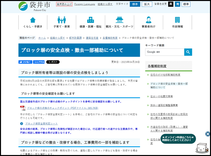Switch background color to blue (青)
The image size is (211, 156).
pos(177,4)
